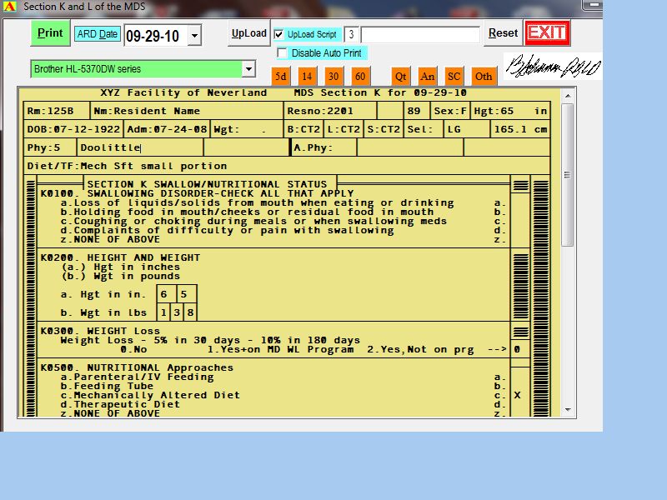
Task: Select the 14 day assessment button
Action: coord(307,77)
